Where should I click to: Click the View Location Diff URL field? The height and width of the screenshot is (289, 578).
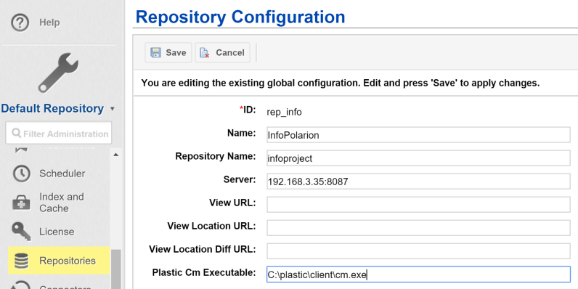point(418,251)
